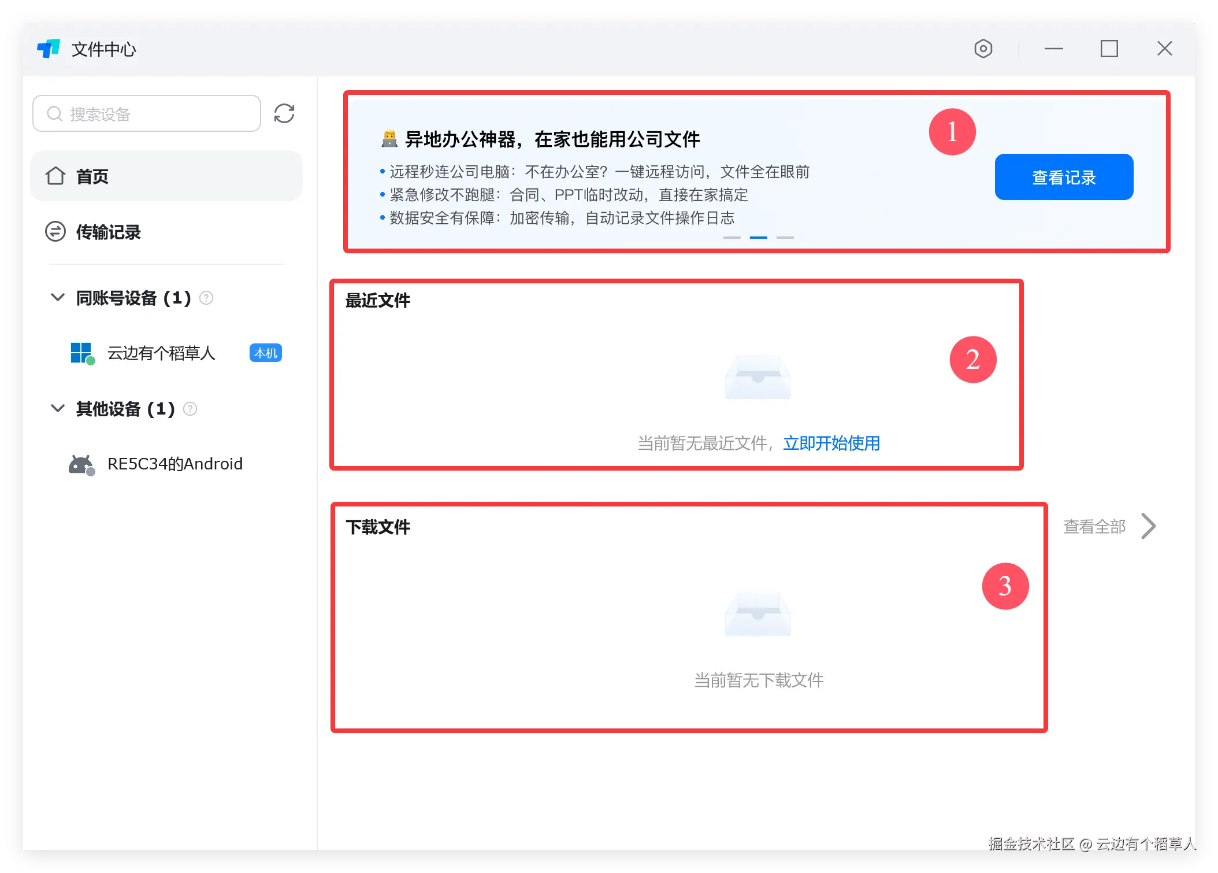Viewport: 1218px width, 873px height.
Task: Select device RE5C34的Android
Action: pyautogui.click(x=174, y=464)
